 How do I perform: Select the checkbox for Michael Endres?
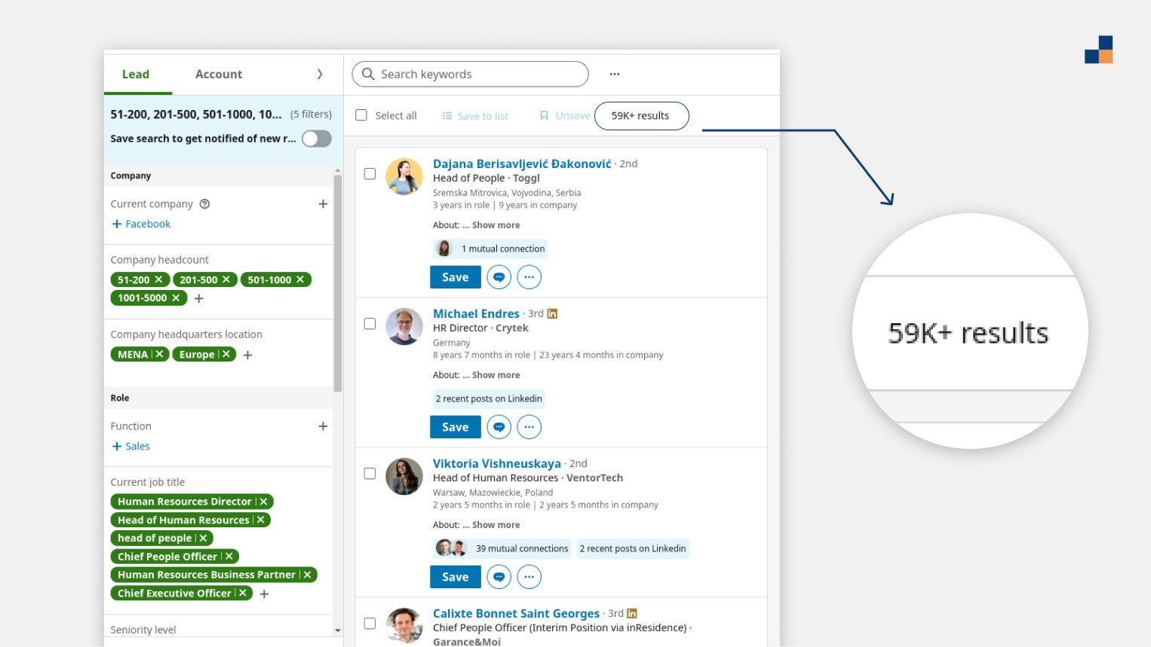coord(370,324)
